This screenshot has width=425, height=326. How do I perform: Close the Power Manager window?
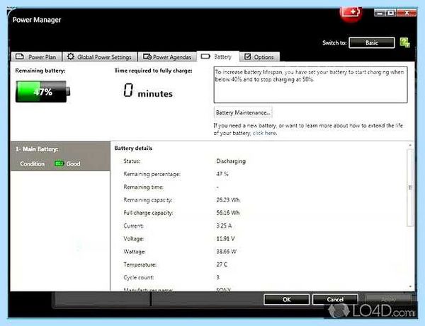coord(407,13)
